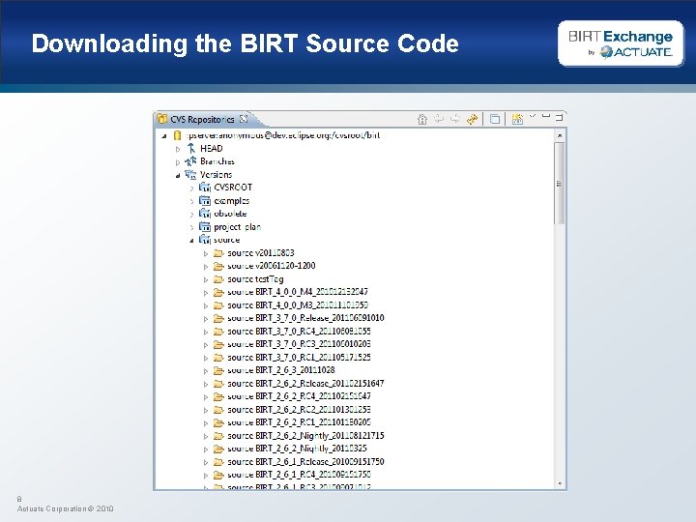
Task: Select source BIRT_2_6_2_Nightly_201108121715 row
Action: tap(305, 436)
